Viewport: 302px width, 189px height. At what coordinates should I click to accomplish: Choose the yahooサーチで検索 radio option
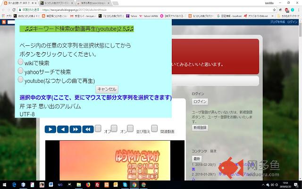pyautogui.click(x=20, y=71)
